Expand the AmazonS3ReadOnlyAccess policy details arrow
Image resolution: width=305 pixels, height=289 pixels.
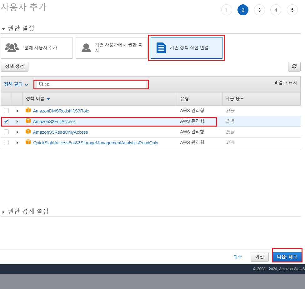[x=17, y=132]
